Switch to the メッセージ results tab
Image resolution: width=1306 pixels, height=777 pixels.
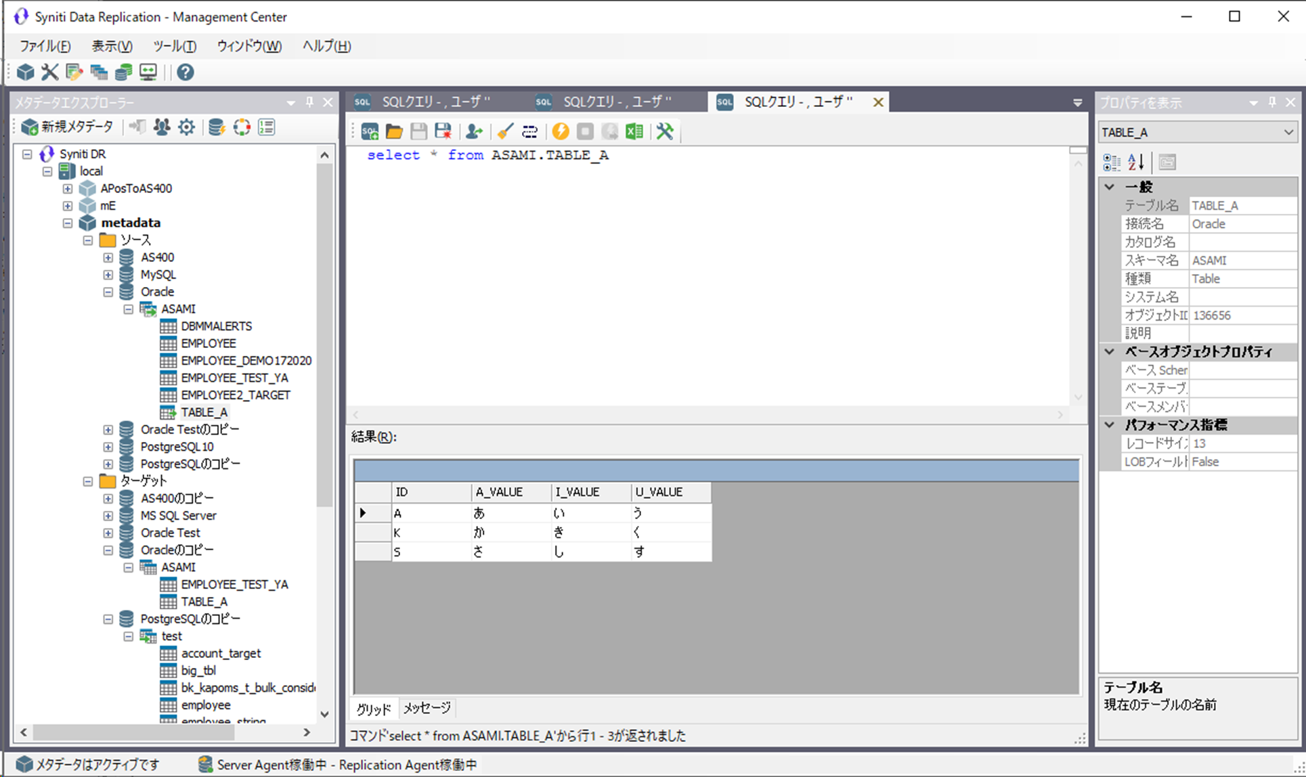pyautogui.click(x=427, y=708)
